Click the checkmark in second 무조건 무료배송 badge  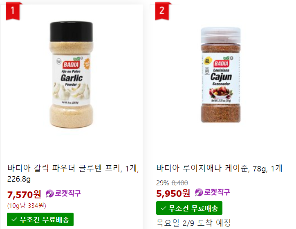point(163,208)
